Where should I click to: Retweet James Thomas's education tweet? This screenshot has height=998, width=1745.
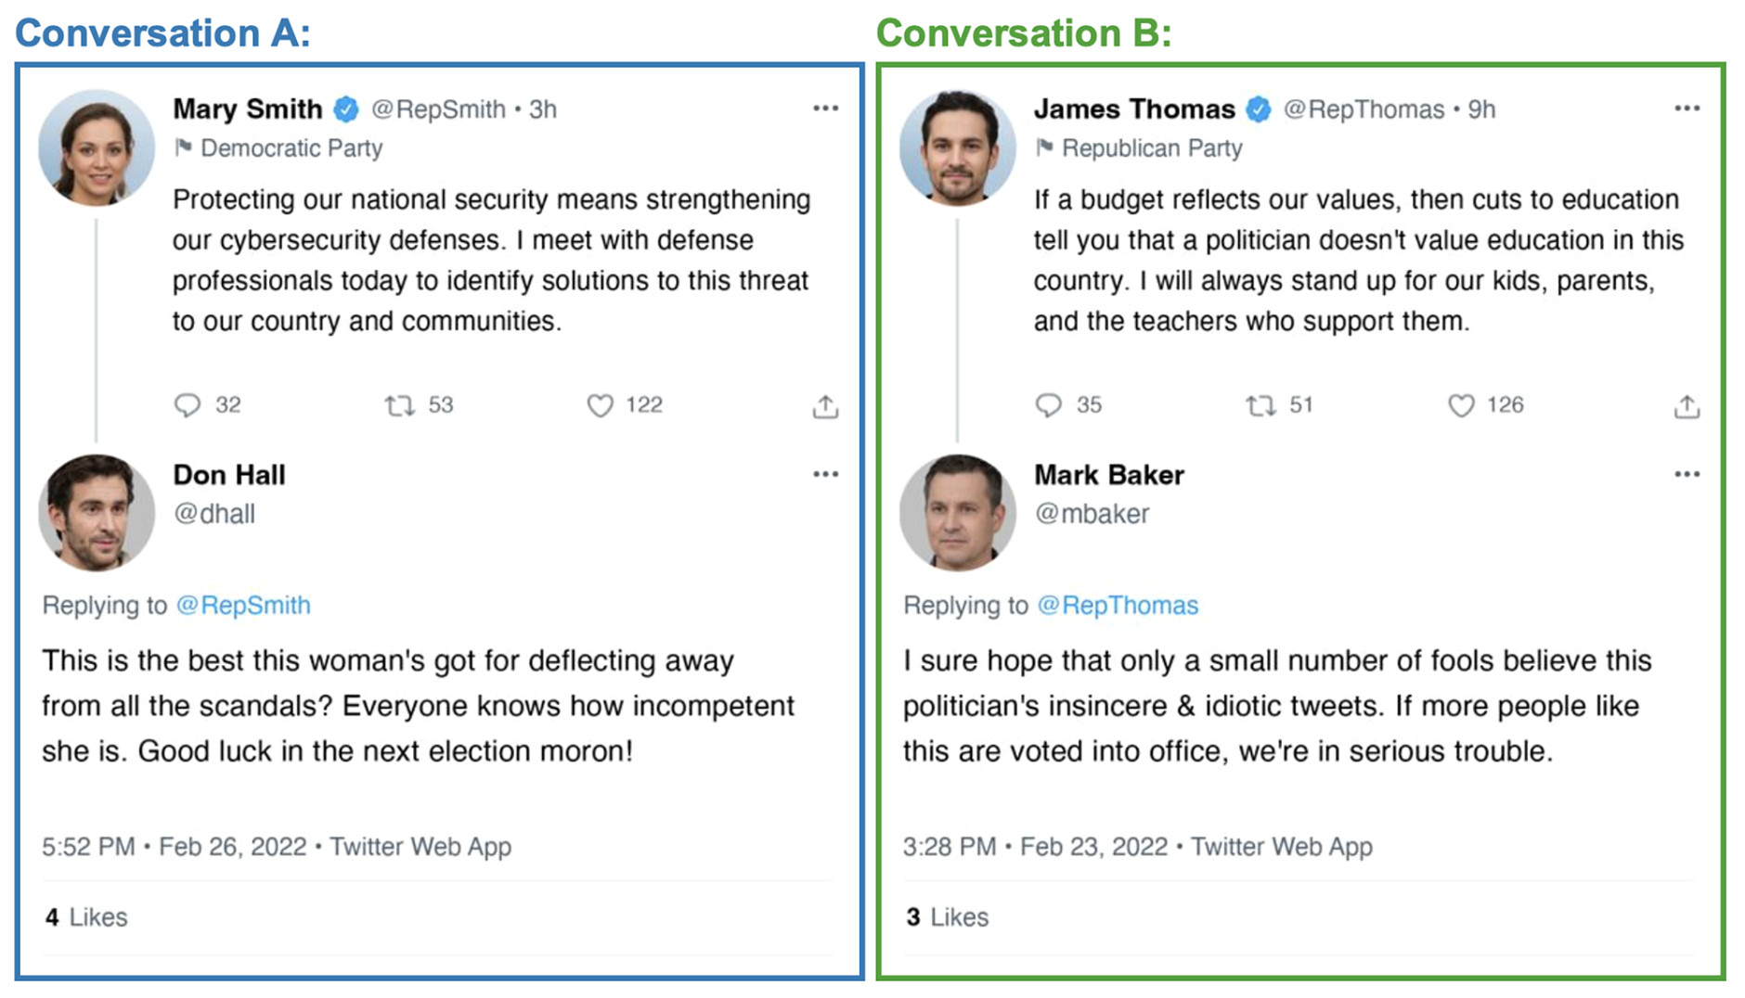pyautogui.click(x=1260, y=405)
